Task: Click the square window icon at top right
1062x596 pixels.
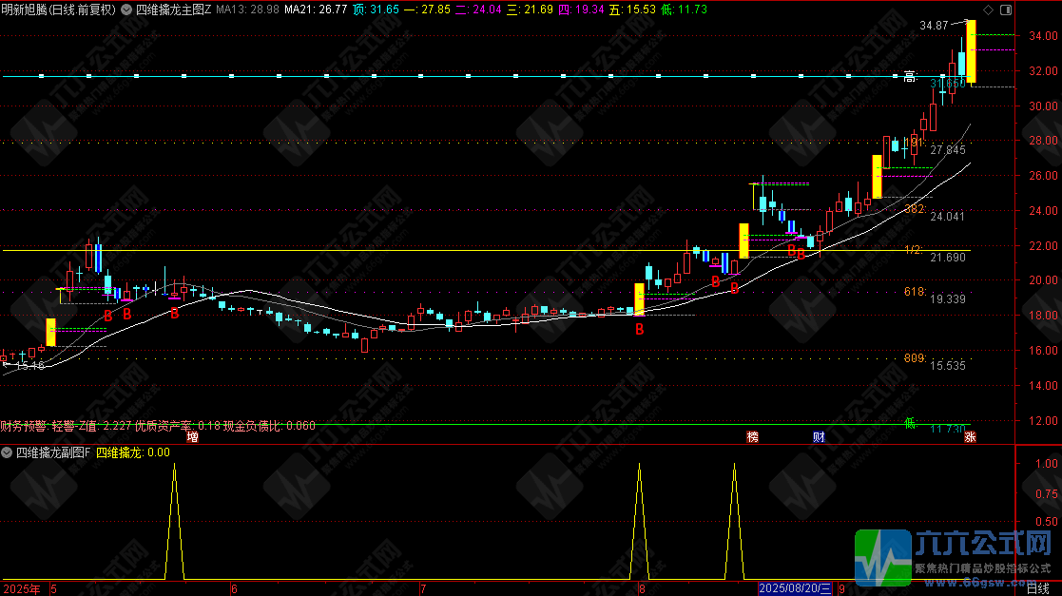Action: coord(1004,10)
